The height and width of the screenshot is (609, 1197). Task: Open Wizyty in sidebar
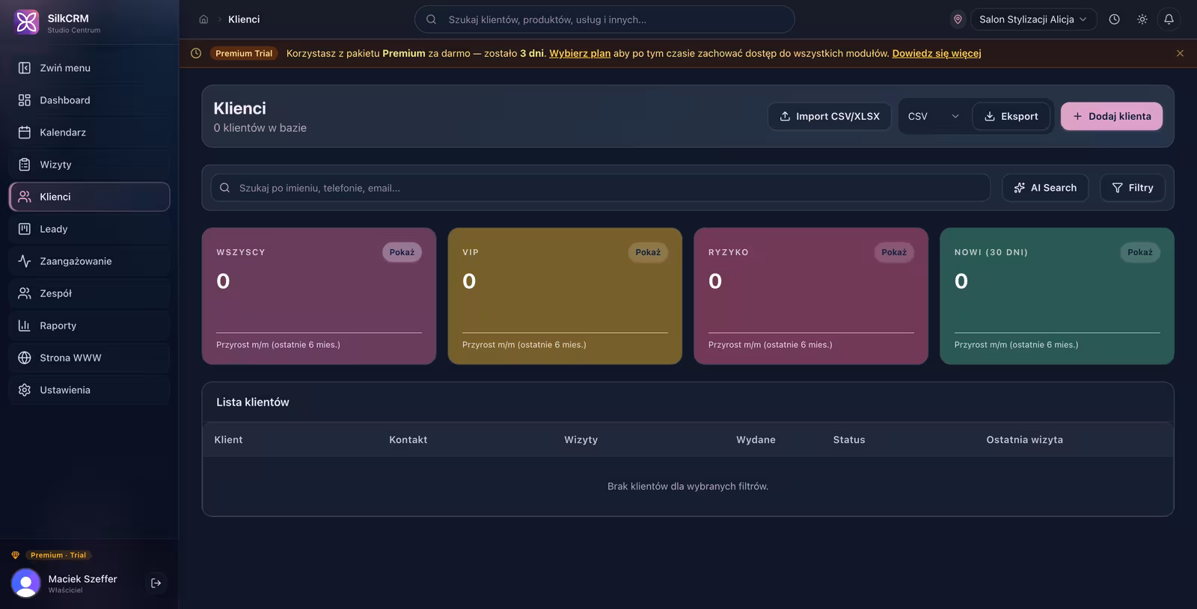tap(90, 165)
